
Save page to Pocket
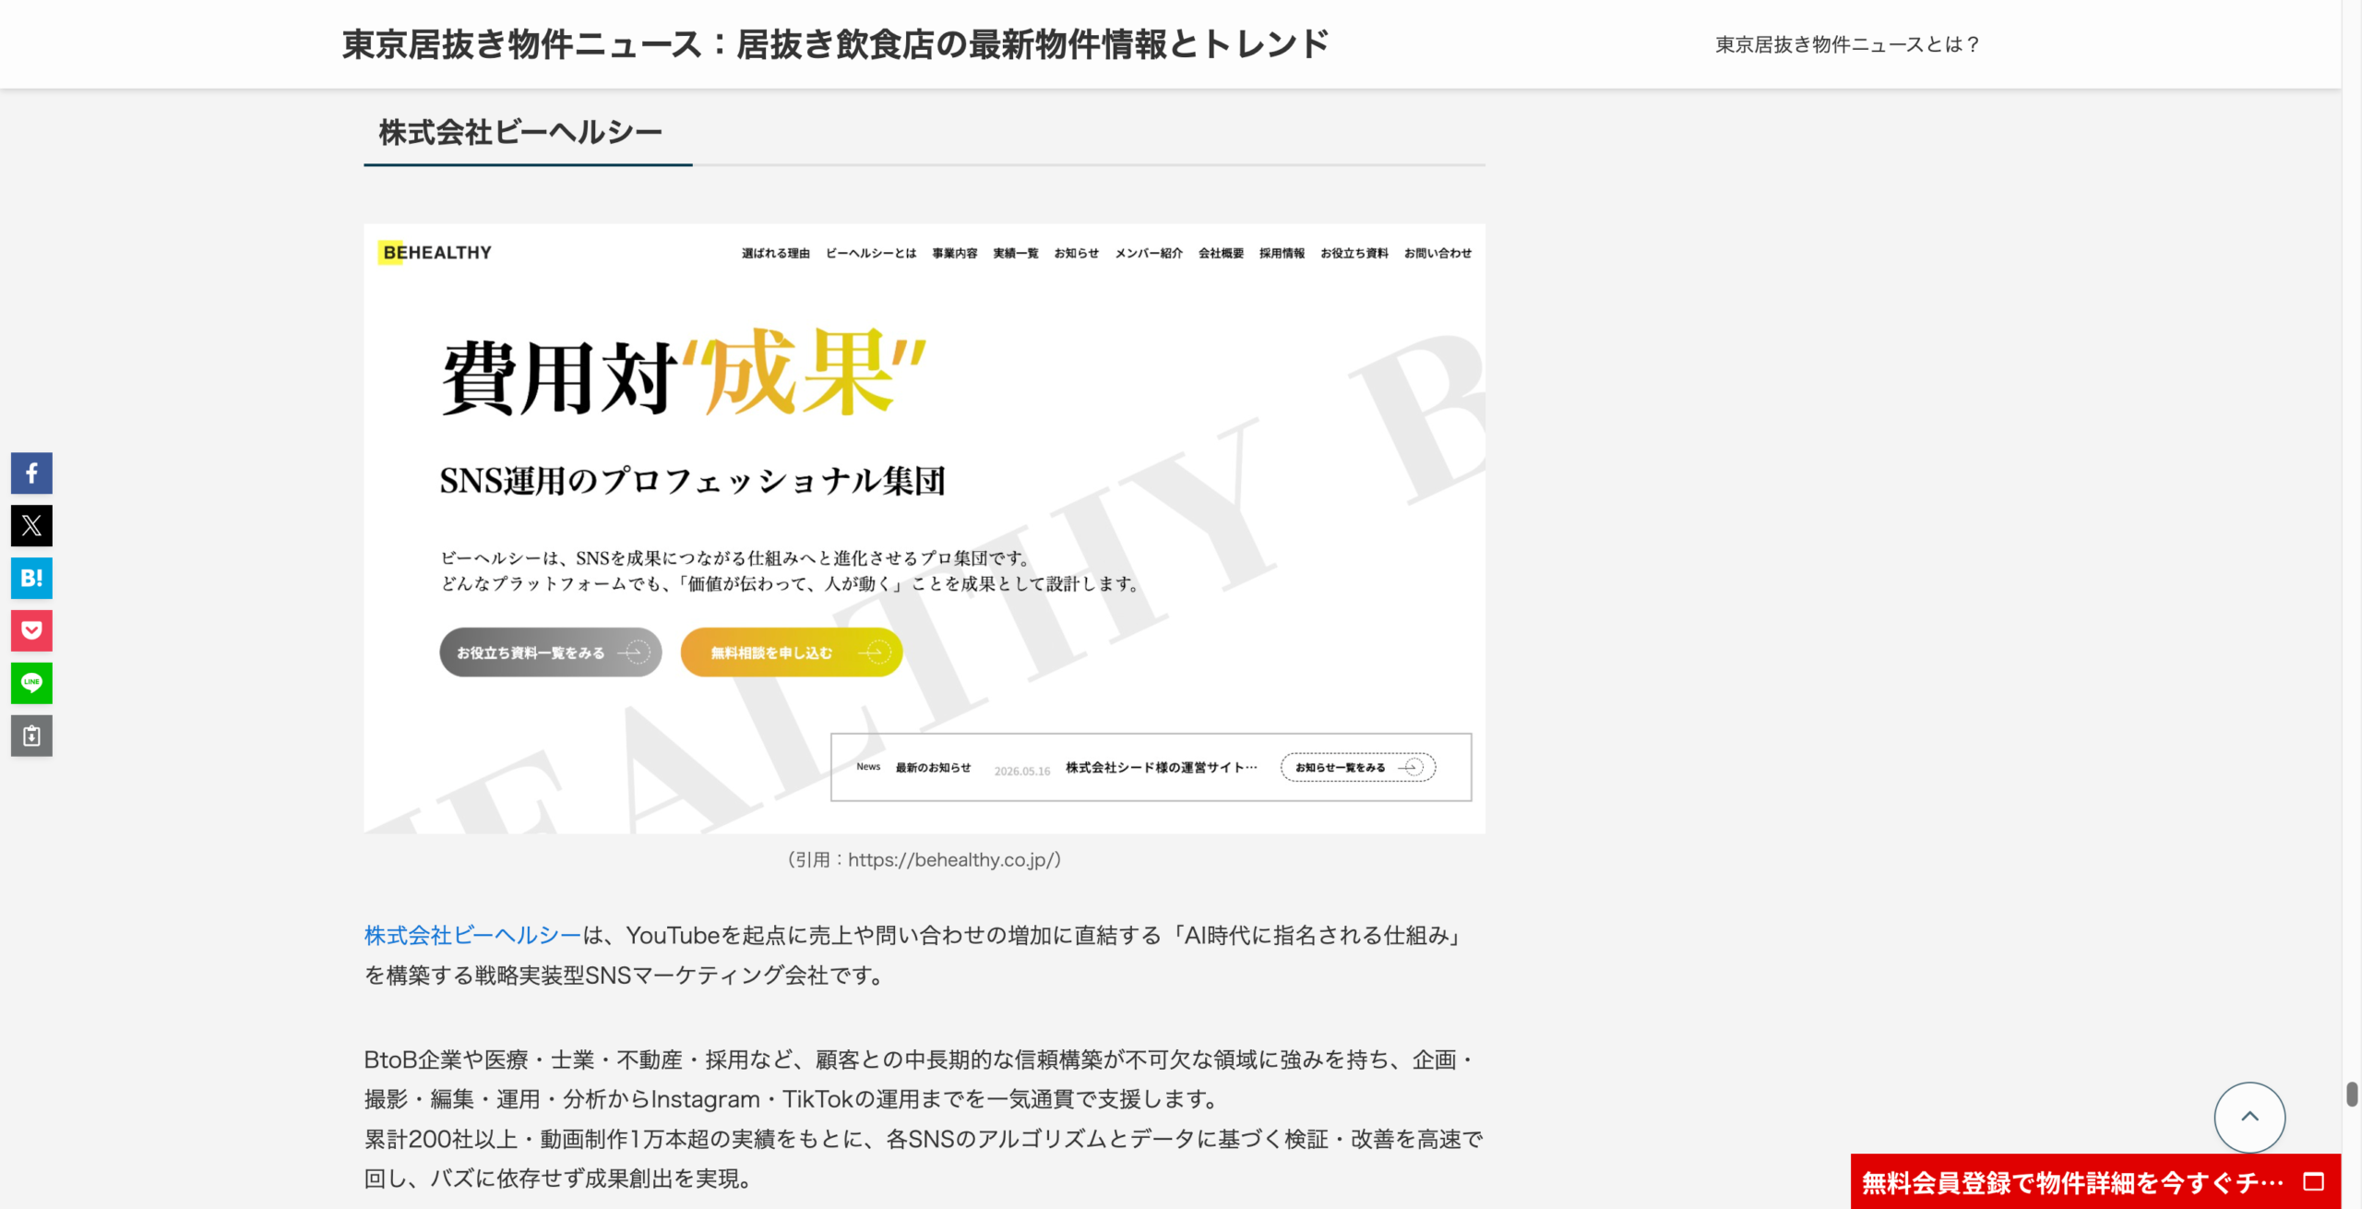31,631
